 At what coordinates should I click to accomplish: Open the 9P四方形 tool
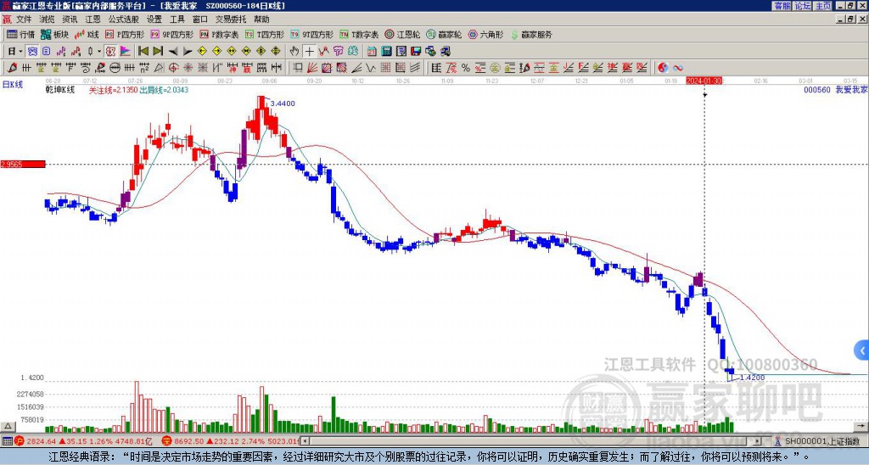pyautogui.click(x=171, y=34)
